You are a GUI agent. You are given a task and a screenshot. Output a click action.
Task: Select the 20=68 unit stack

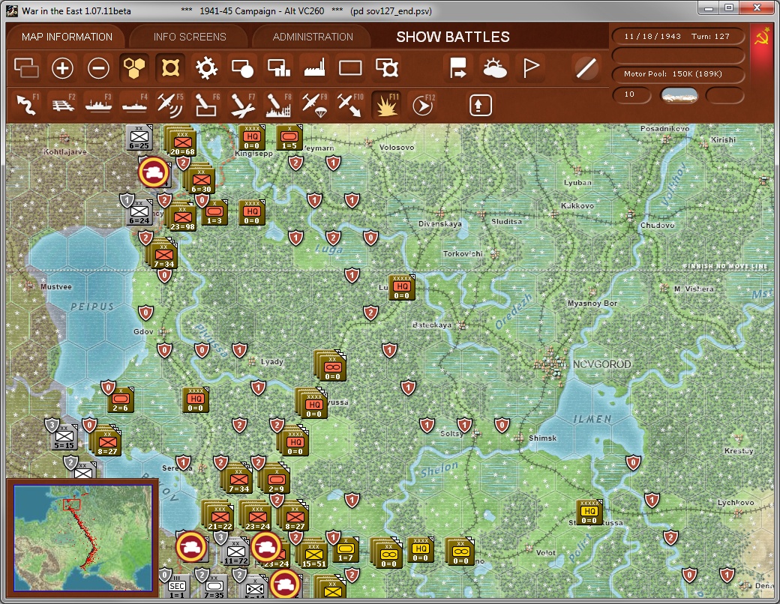point(182,142)
